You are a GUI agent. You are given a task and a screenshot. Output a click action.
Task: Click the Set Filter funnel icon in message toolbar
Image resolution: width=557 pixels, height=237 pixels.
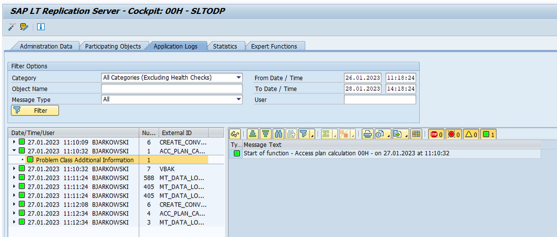click(x=303, y=134)
